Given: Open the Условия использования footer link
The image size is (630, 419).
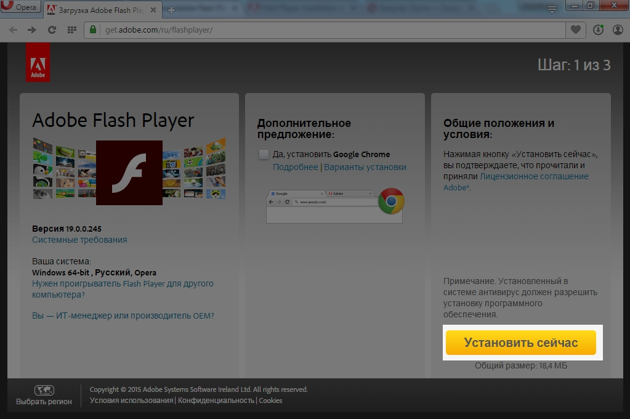Looking at the screenshot, I should (131, 401).
